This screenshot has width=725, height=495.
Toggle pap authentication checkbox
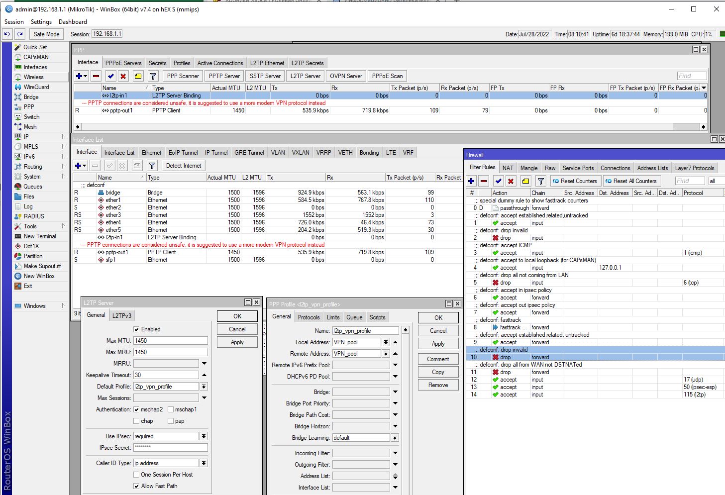click(171, 421)
